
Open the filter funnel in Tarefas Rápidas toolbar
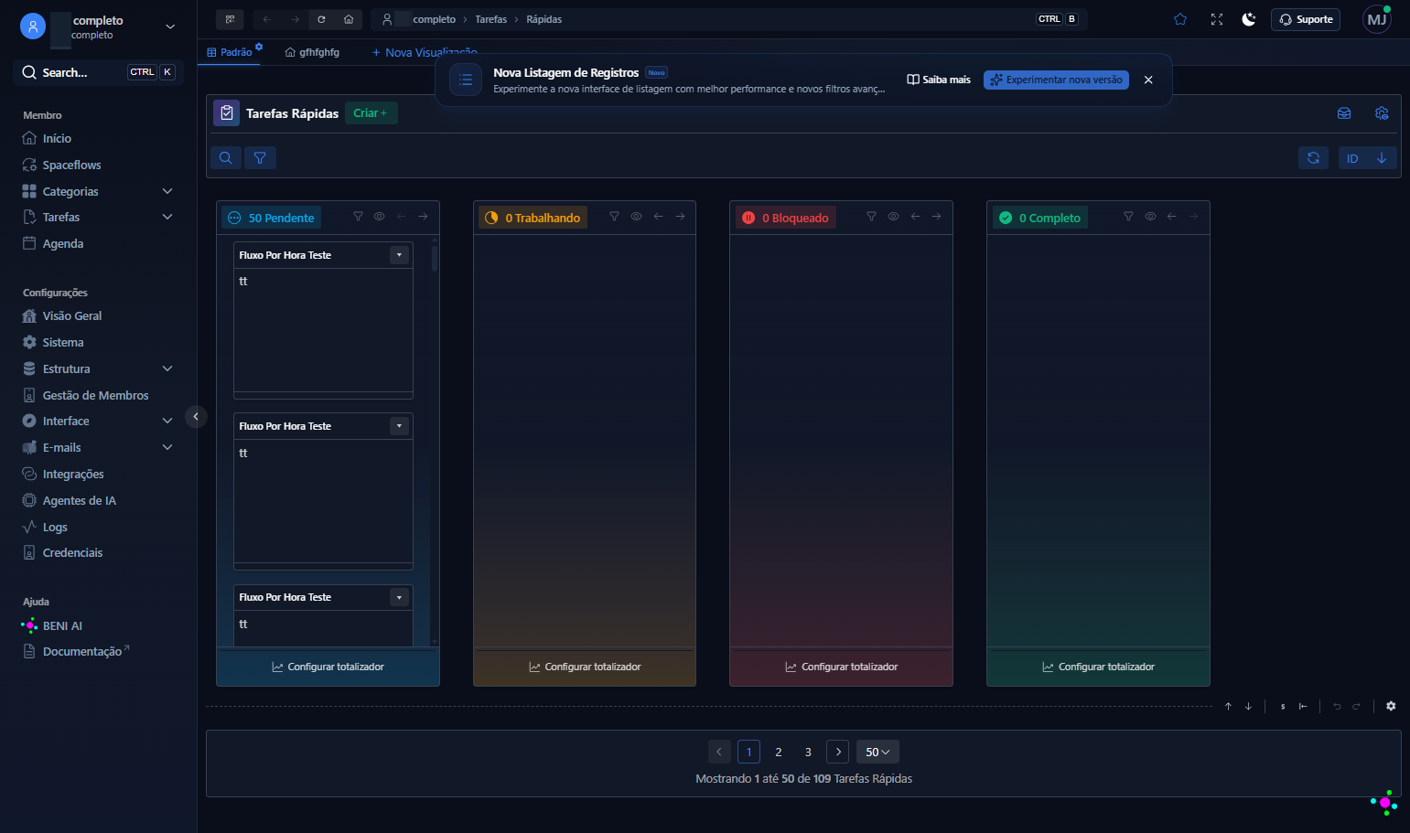[260, 158]
